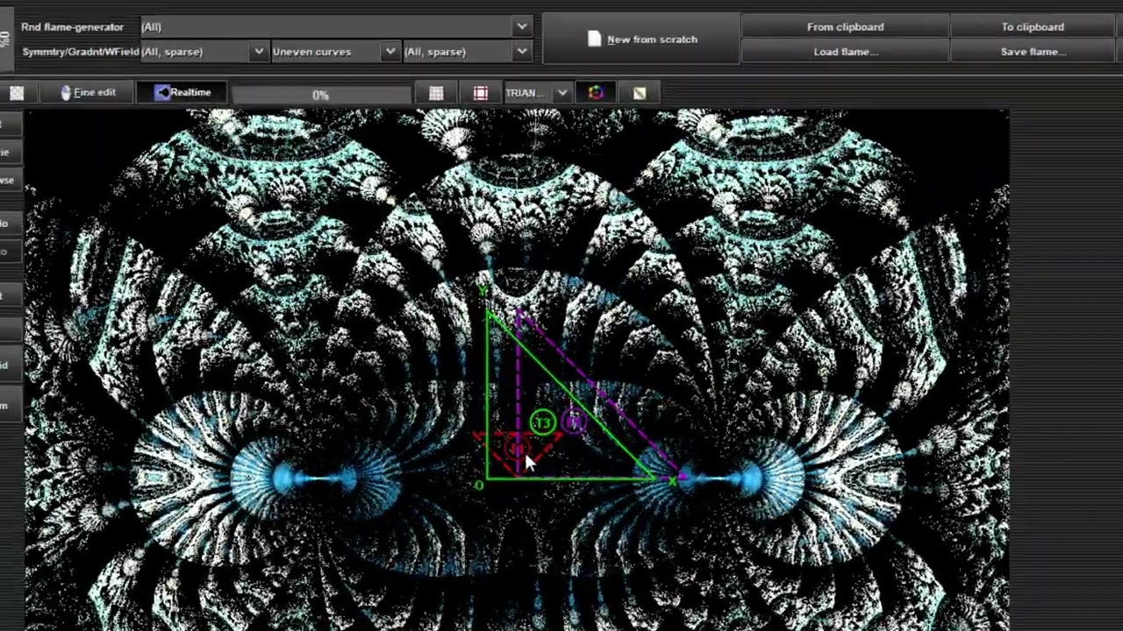The height and width of the screenshot is (631, 1123).
Task: Click the From clipboard button
Action: point(845,27)
